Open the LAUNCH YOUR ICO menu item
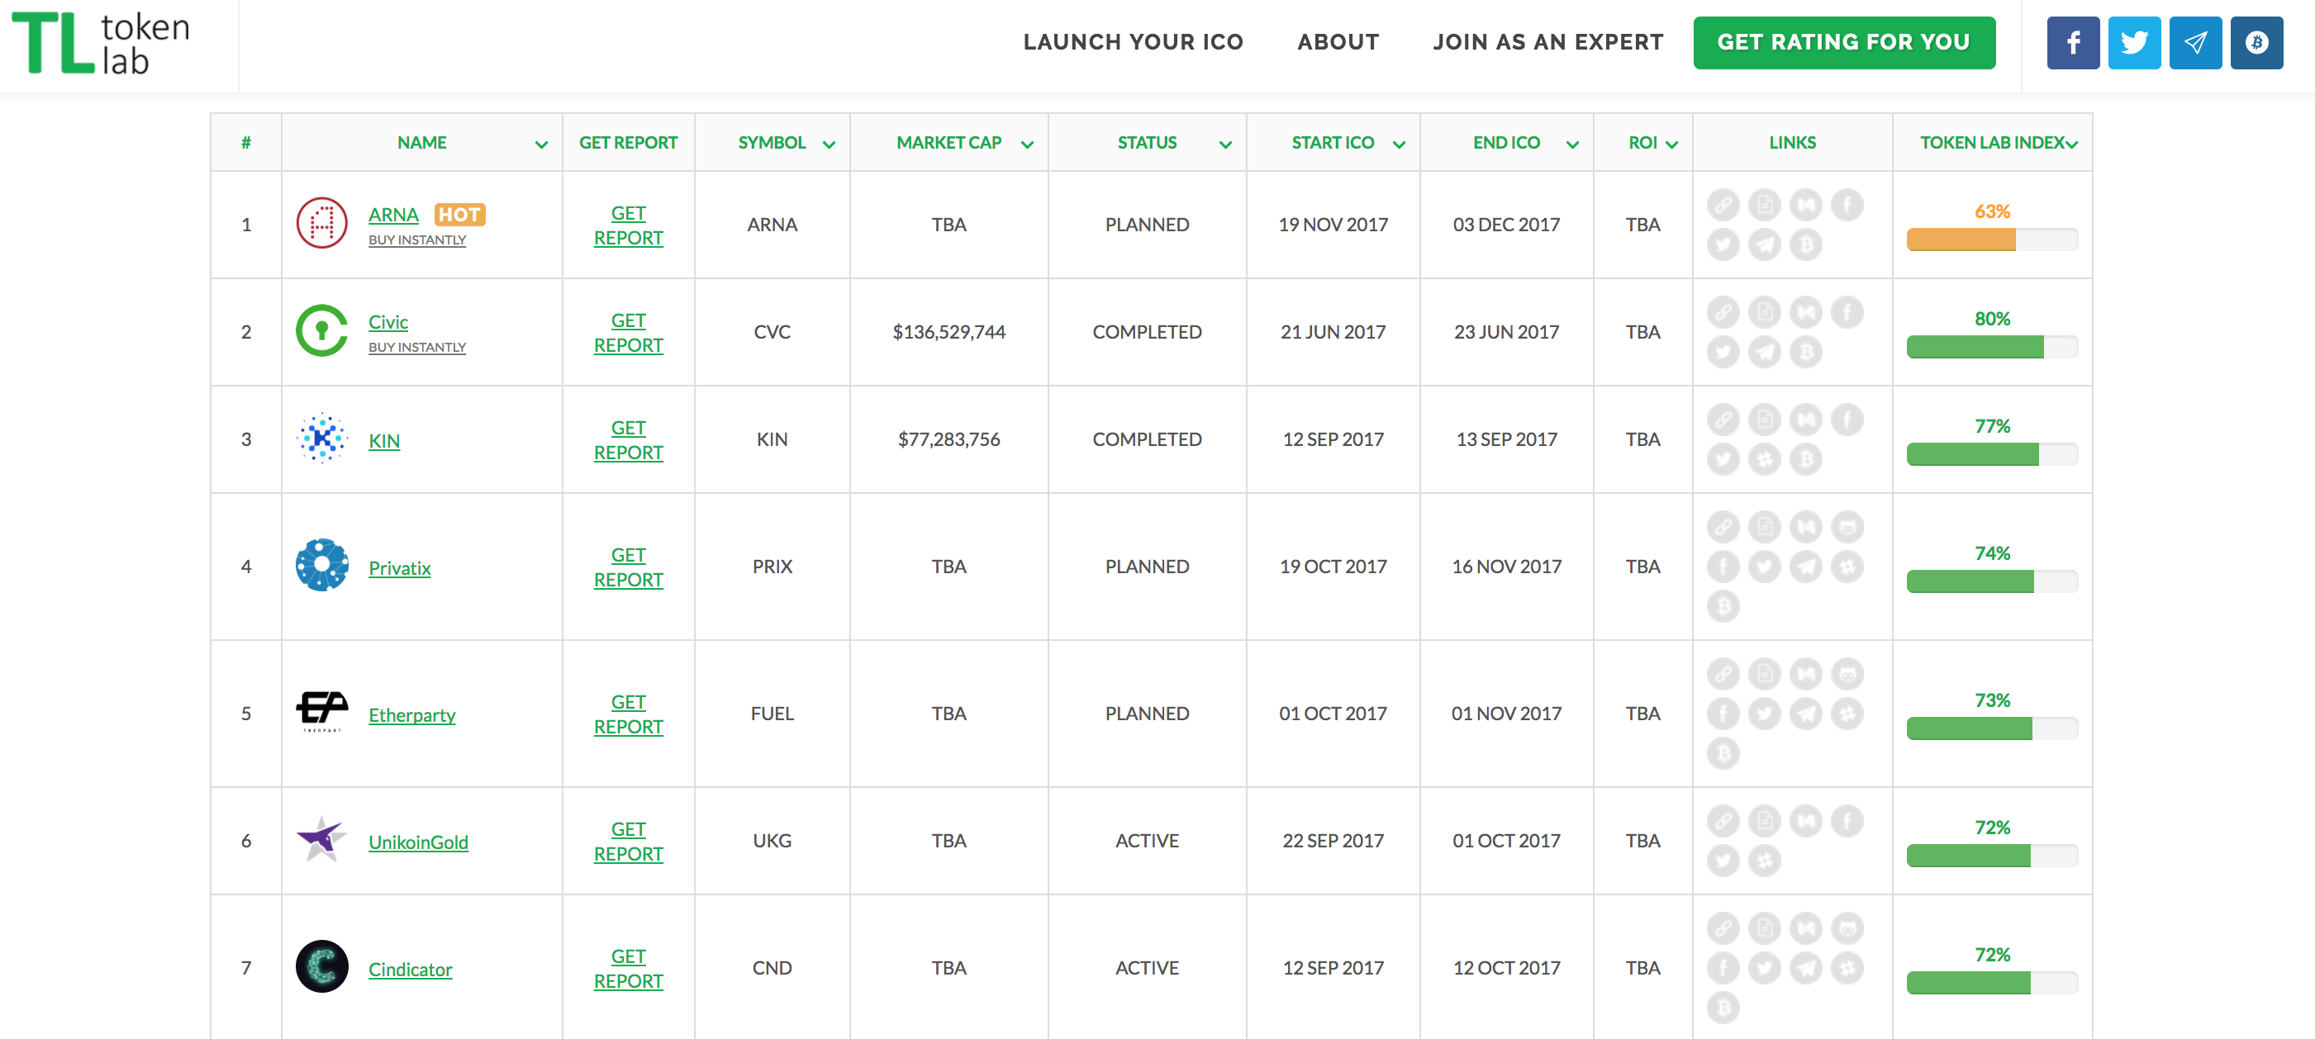Viewport: 2315px width, 1039px height. click(1133, 42)
